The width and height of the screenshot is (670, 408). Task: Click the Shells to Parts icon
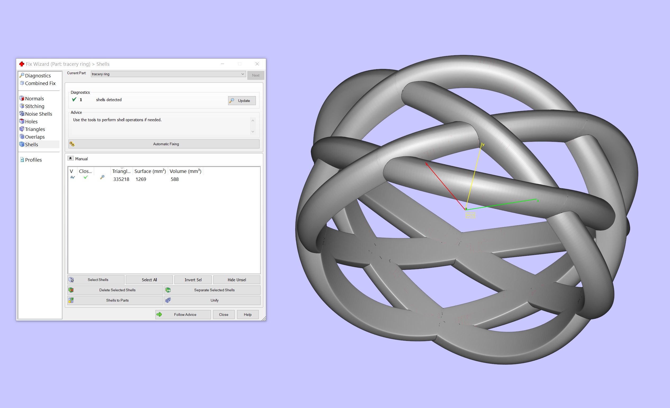click(71, 301)
